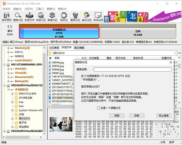The height and width of the screenshot is (145, 182).
Task: Click the 搜索进度 progress bar
Action: point(133,69)
